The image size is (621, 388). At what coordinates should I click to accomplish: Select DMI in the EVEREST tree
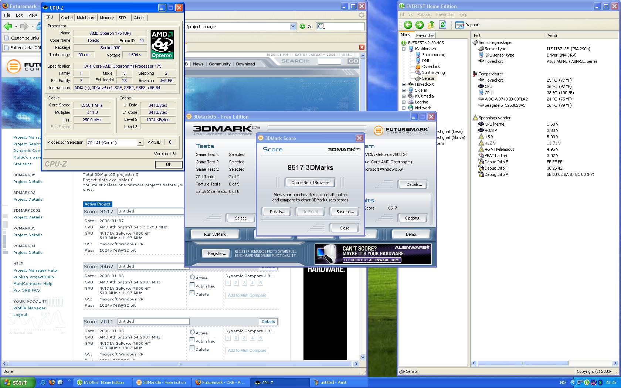426,61
